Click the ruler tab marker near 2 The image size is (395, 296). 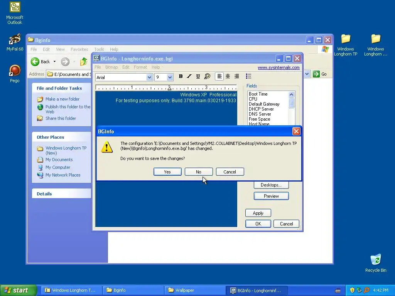click(169, 88)
